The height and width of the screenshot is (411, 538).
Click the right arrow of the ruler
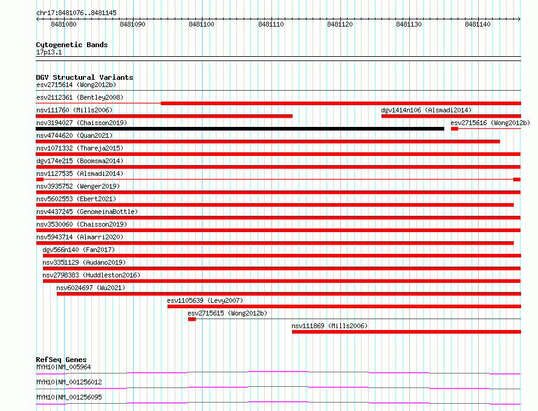point(519,19)
